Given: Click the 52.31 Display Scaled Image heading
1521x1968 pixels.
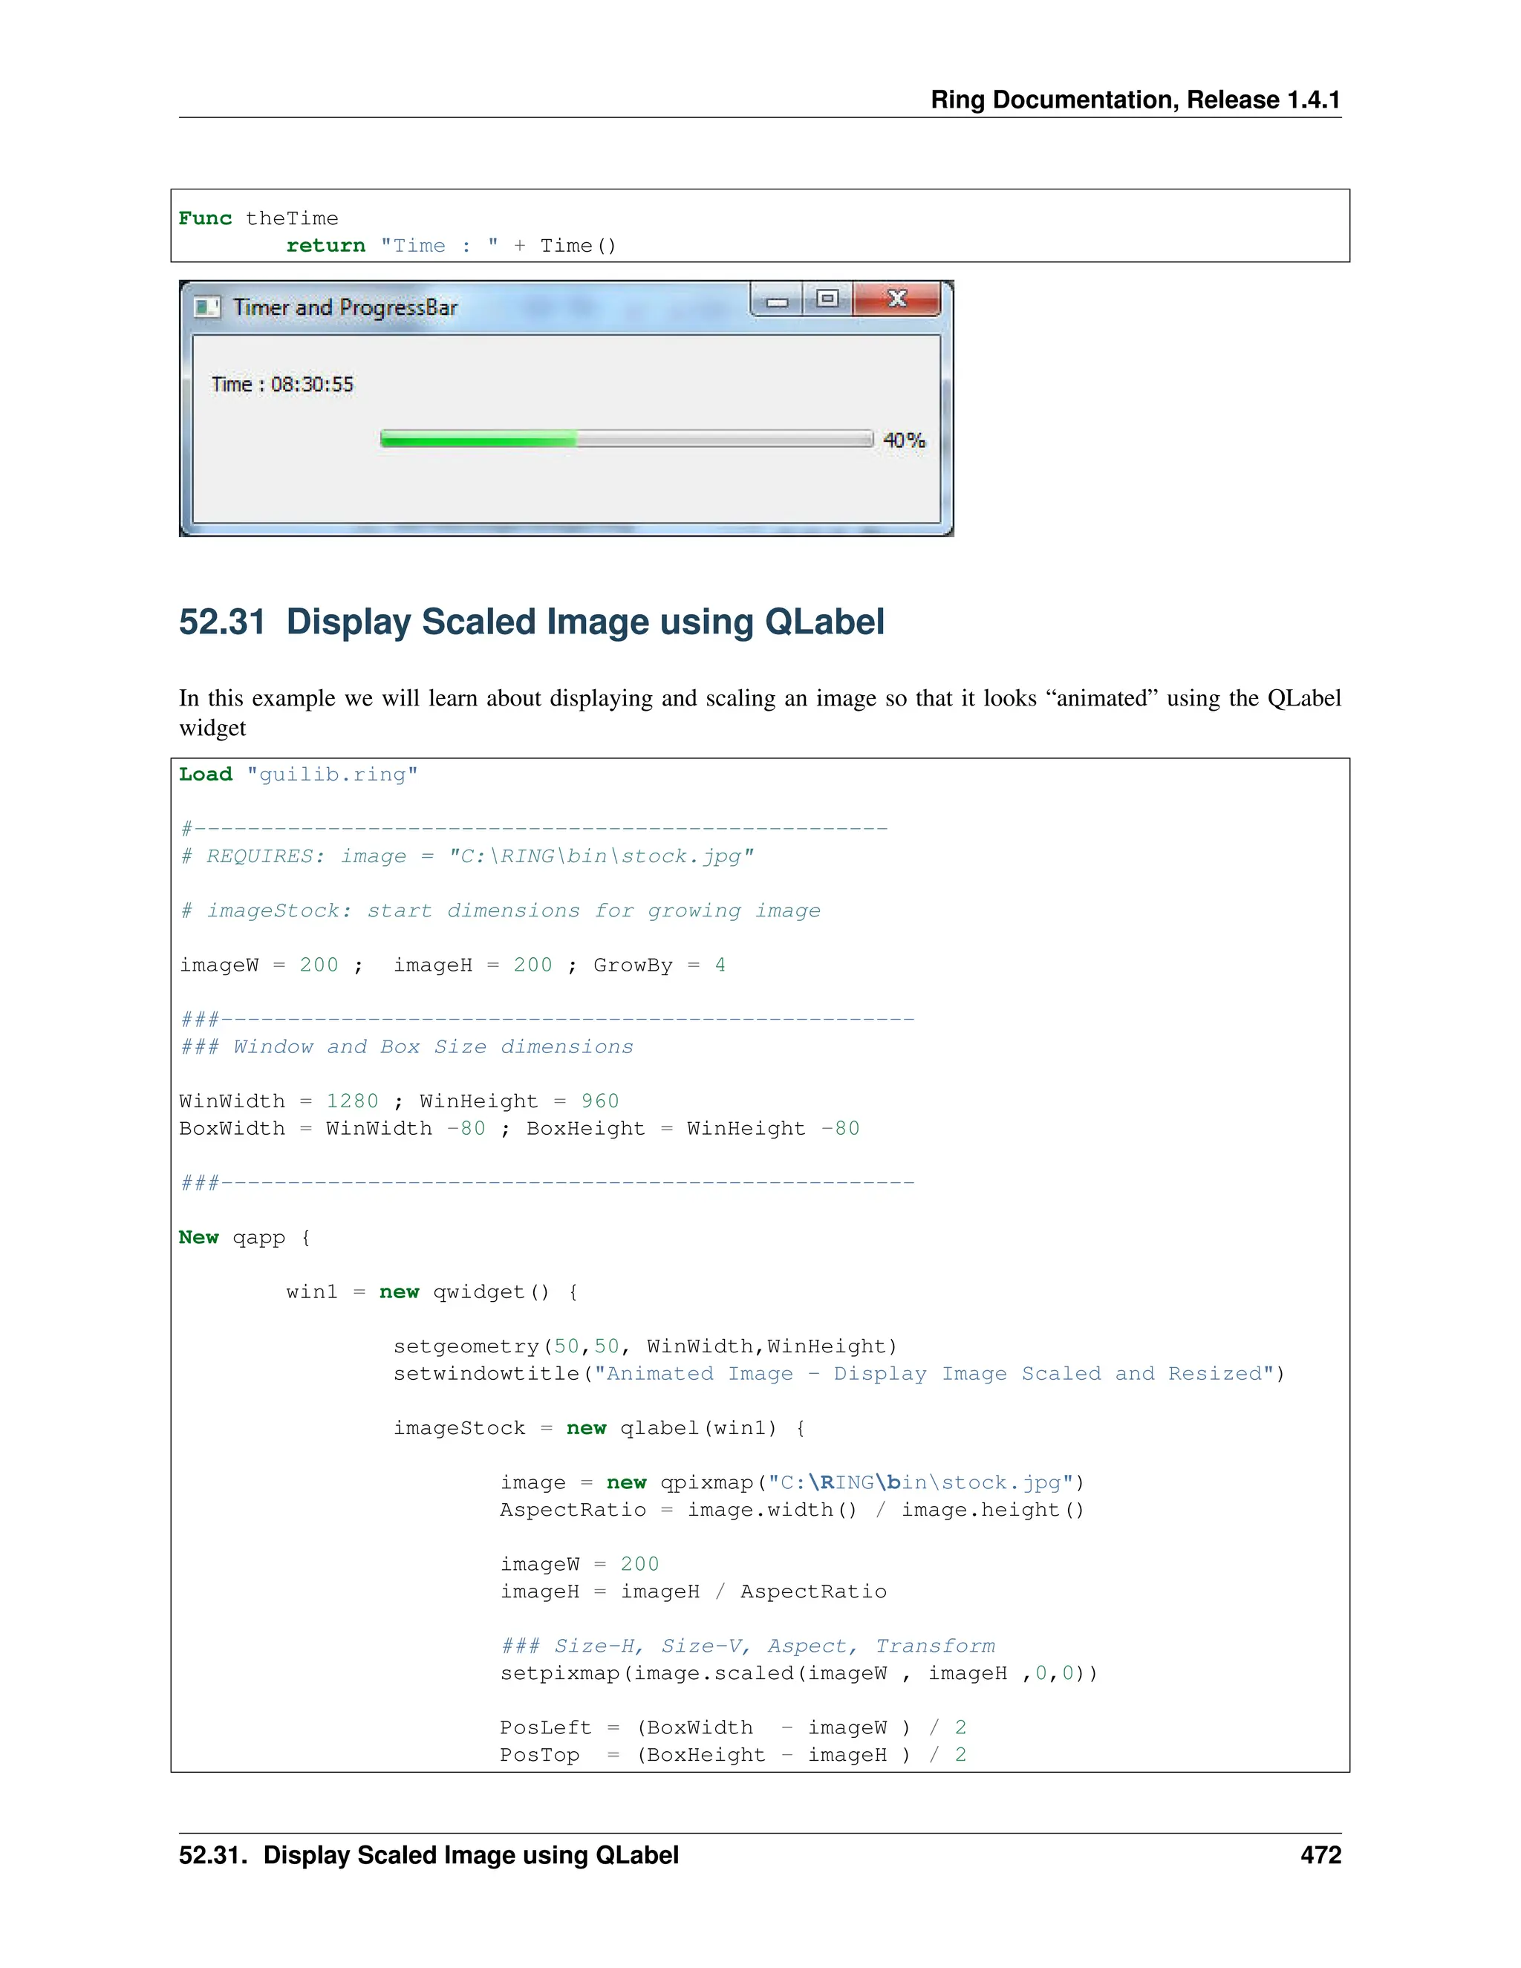Looking at the screenshot, I should (x=531, y=622).
